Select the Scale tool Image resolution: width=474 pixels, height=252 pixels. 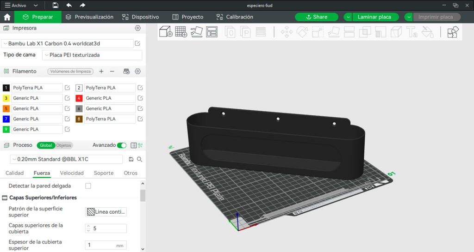(318, 32)
